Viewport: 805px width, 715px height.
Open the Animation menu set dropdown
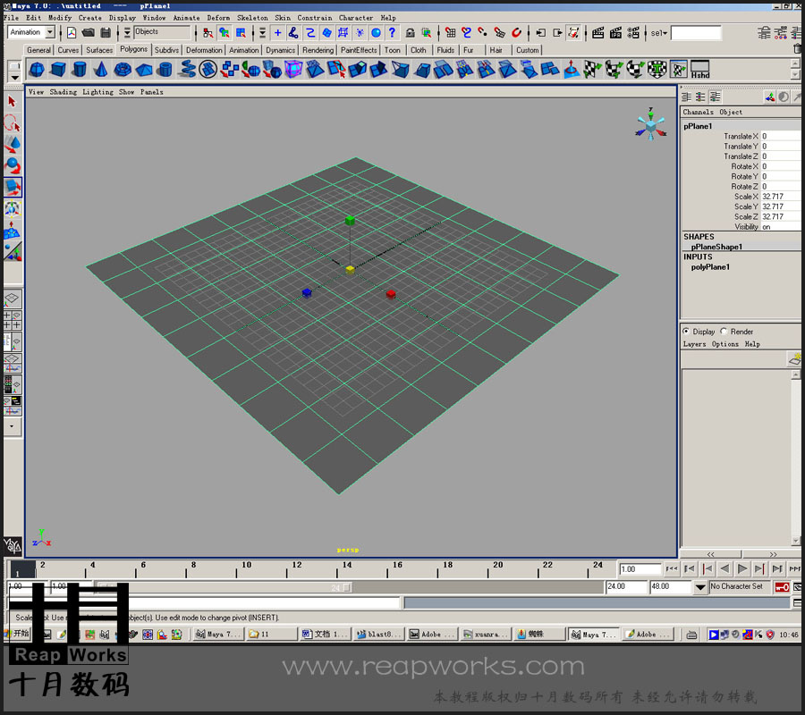point(50,32)
